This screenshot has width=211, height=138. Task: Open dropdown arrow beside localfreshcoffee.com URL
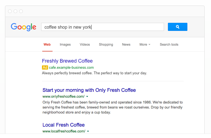(88, 131)
